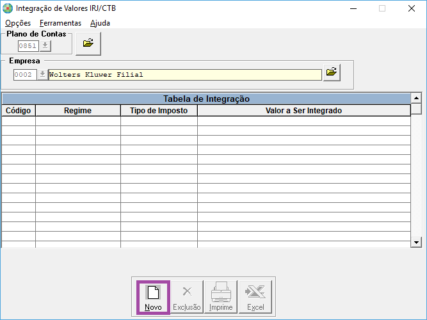Click the Imprime printer button

coord(221,297)
